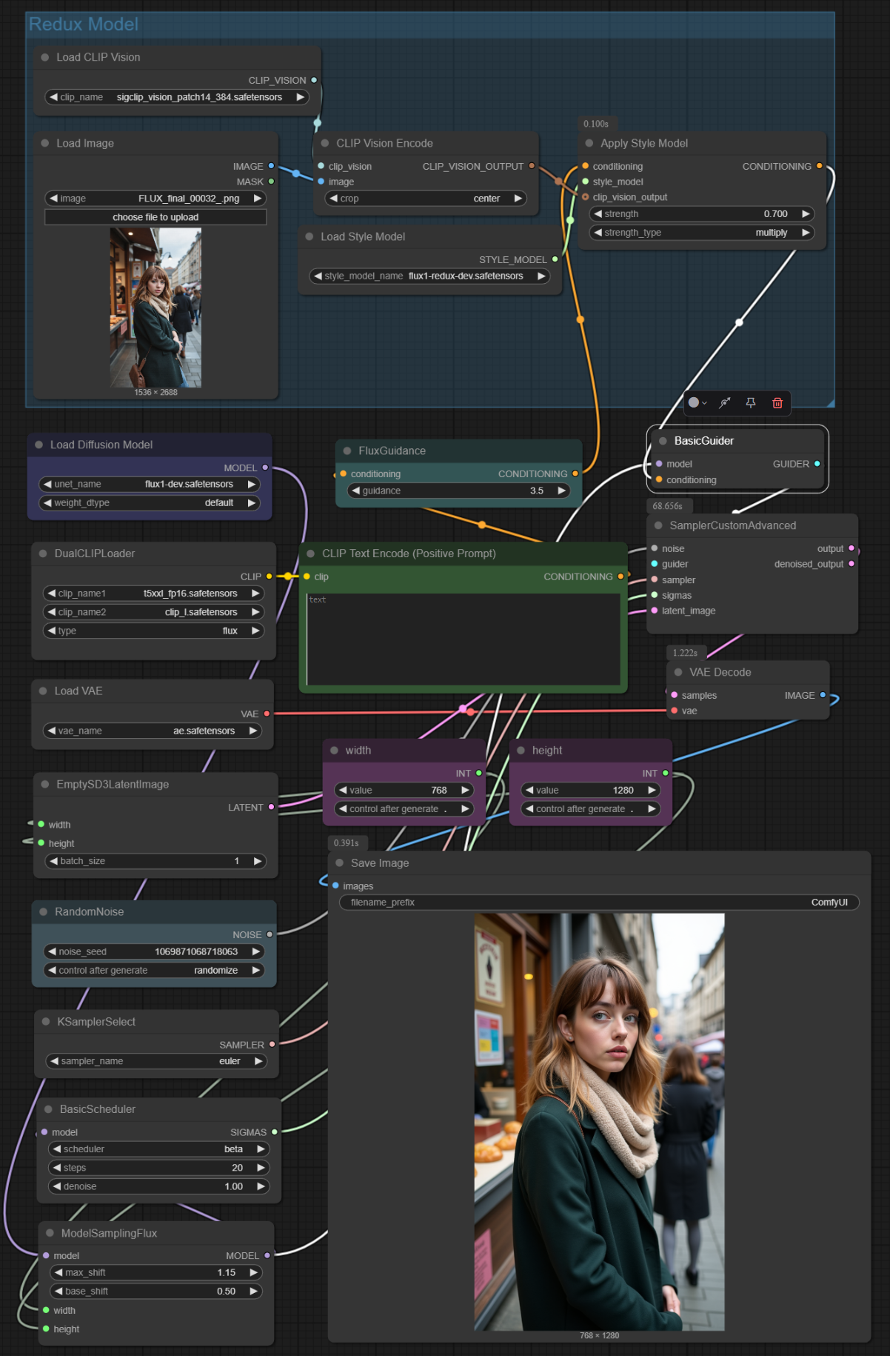Open the node color picker circle in the toolbar
This screenshot has height=1356, width=890.
click(x=694, y=402)
